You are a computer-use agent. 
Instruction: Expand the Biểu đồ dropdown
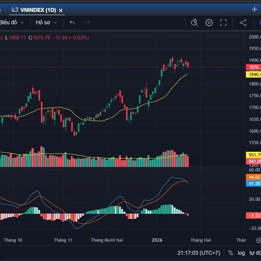click(11, 23)
